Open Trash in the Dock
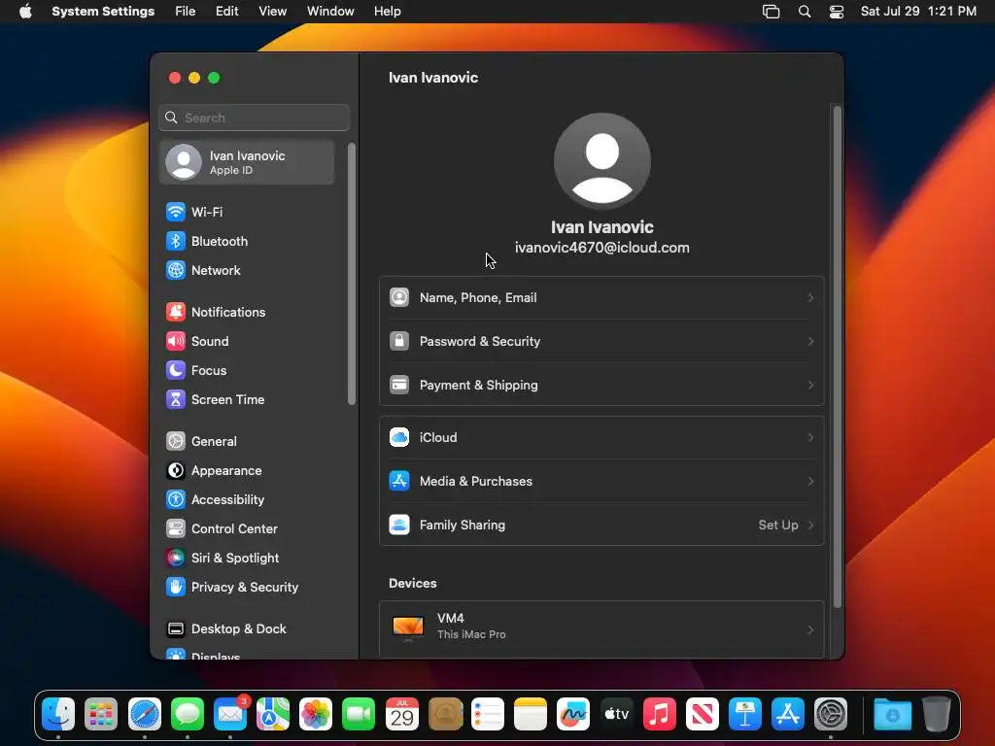 tap(936, 714)
